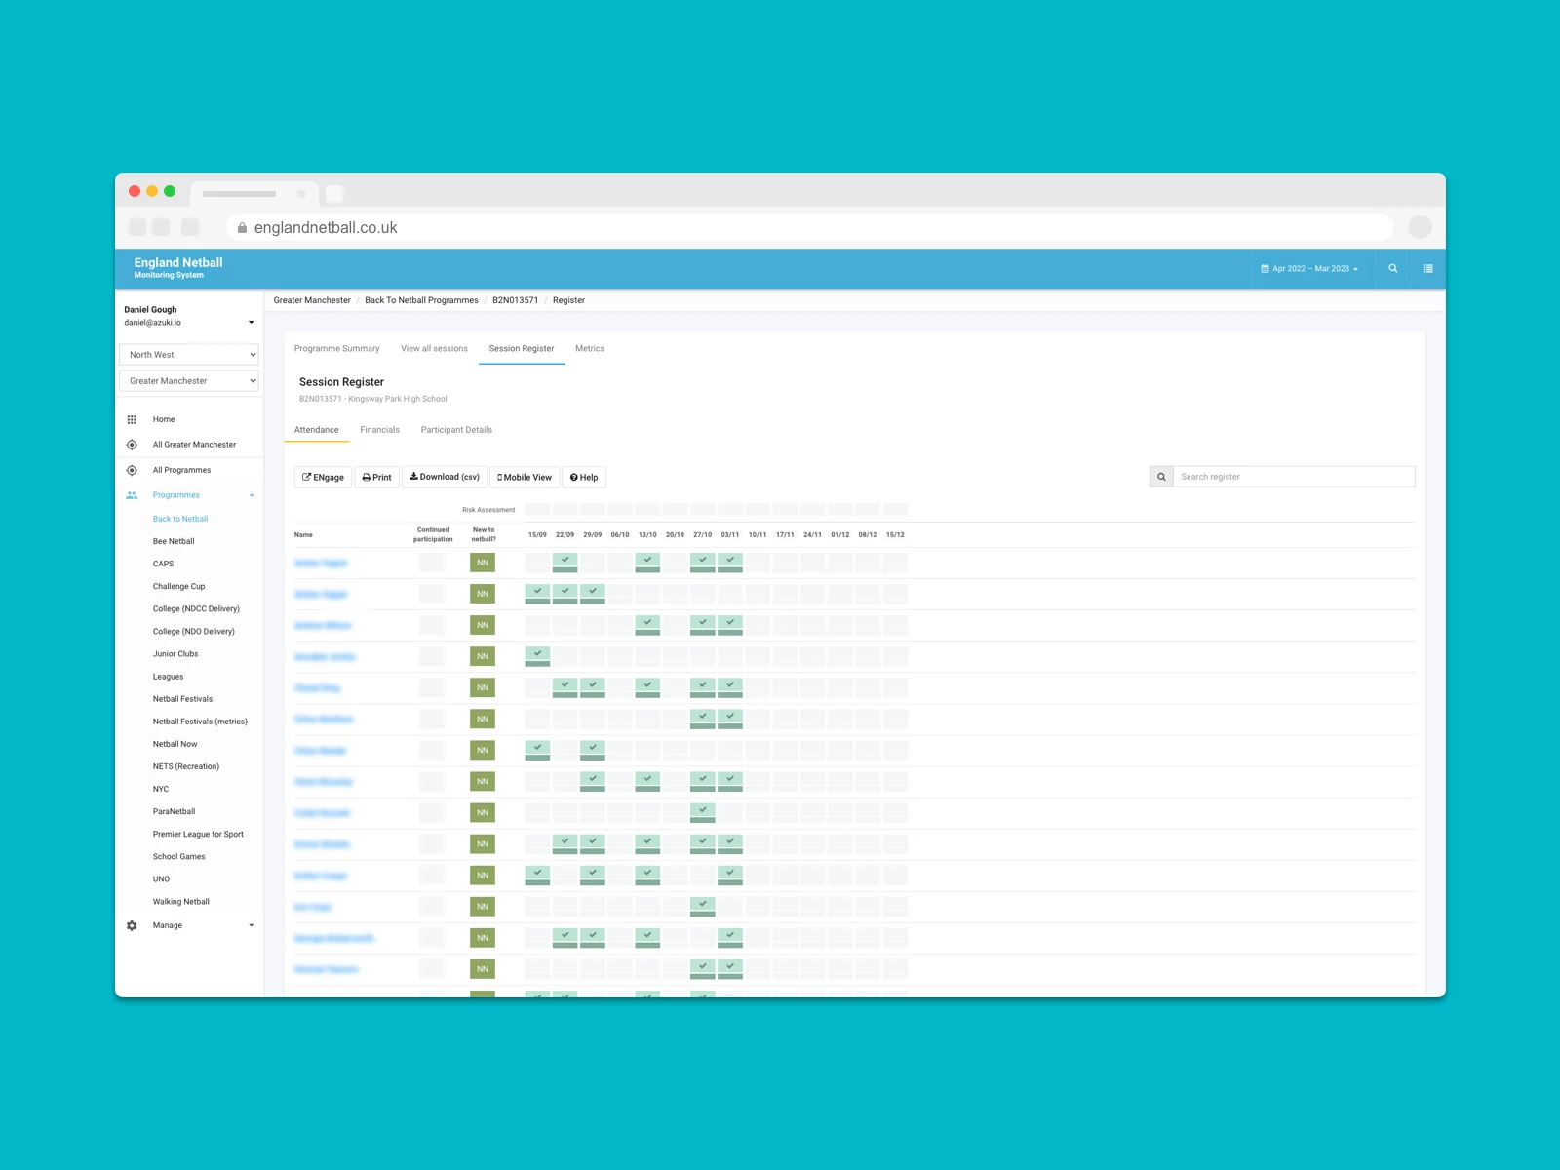Open the Greater Manchester county dropdown
Viewport: 1560px width, 1170px height.
pyautogui.click(x=189, y=381)
